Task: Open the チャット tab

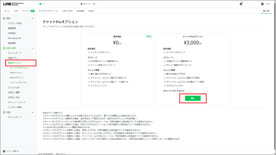Action: click(26, 11)
